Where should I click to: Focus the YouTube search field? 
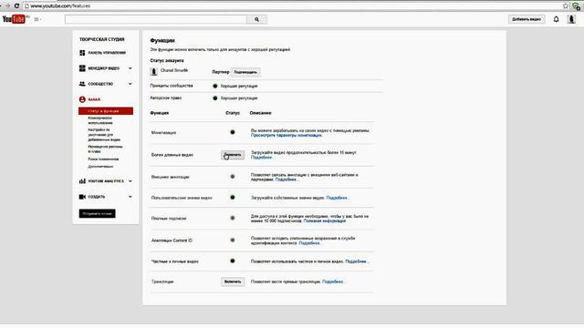(x=156, y=19)
